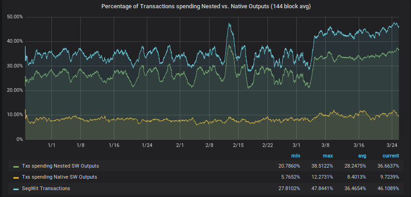Screen dimensions: 411x197
Task: Click the 36.4654% avg value for SegWit Transactions
Action: tap(355, 188)
